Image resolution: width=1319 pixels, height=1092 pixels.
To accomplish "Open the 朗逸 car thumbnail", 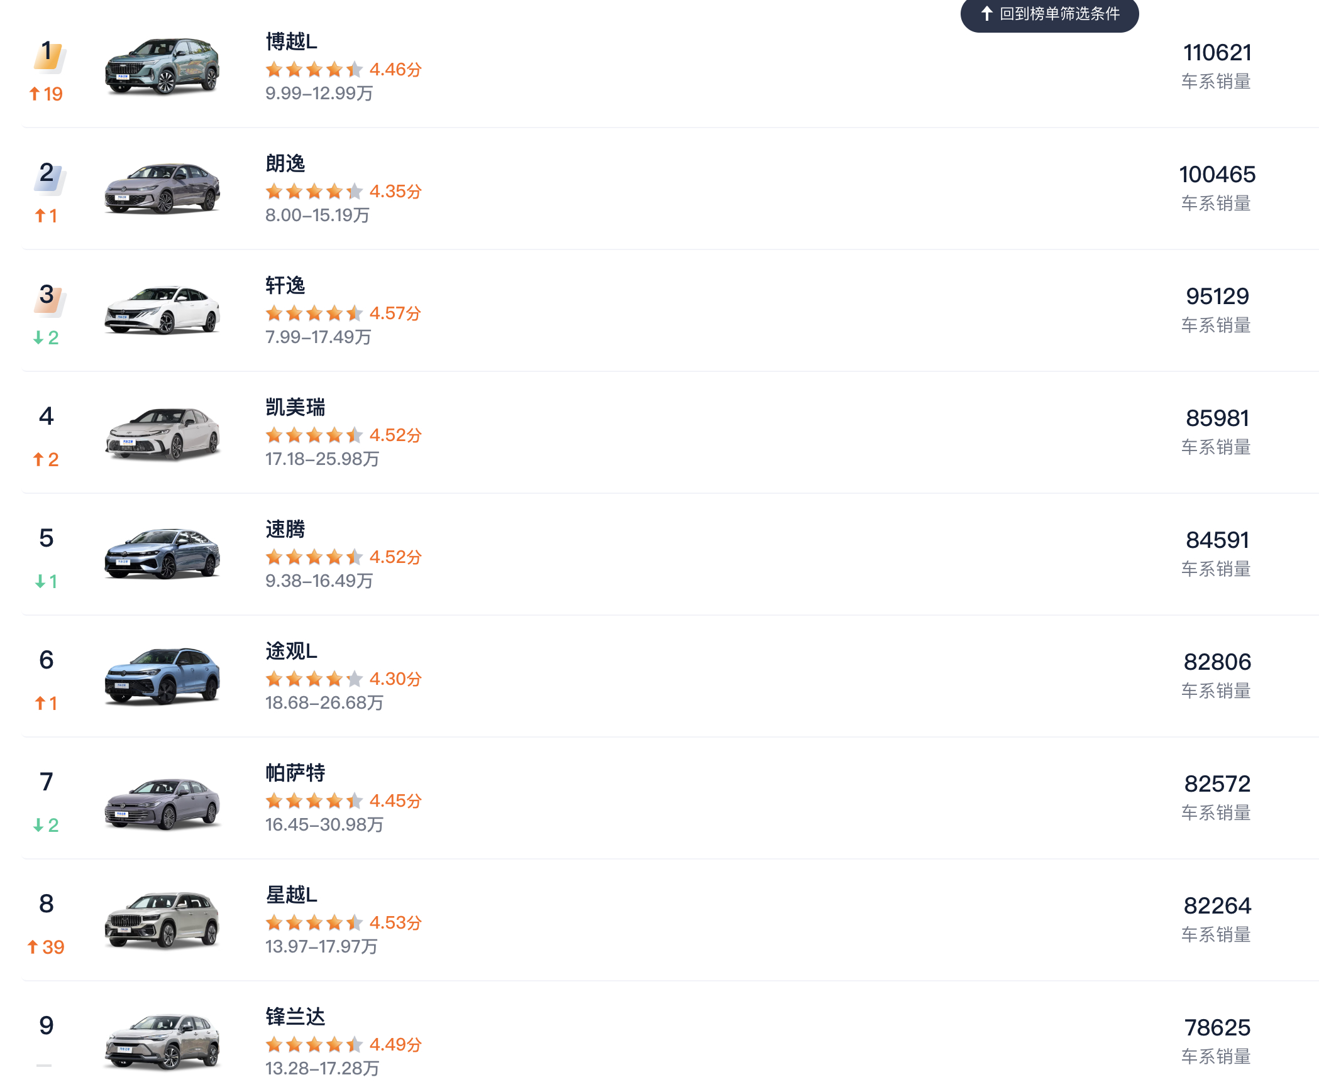I will [162, 188].
